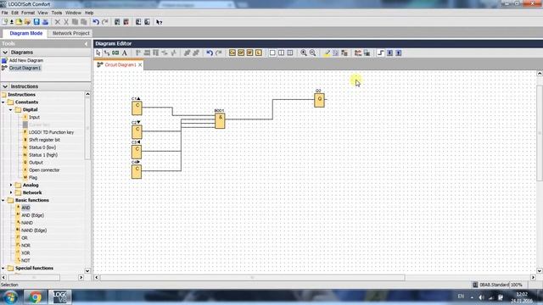Screen dimensions: 543x305
Task: Select Input in the Digital constants
Action: click(x=34, y=117)
